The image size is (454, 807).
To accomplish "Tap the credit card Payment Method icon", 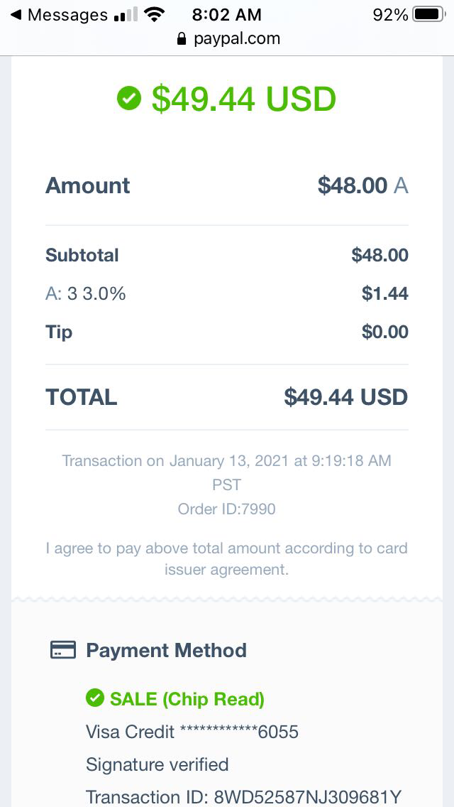I will pos(63,650).
